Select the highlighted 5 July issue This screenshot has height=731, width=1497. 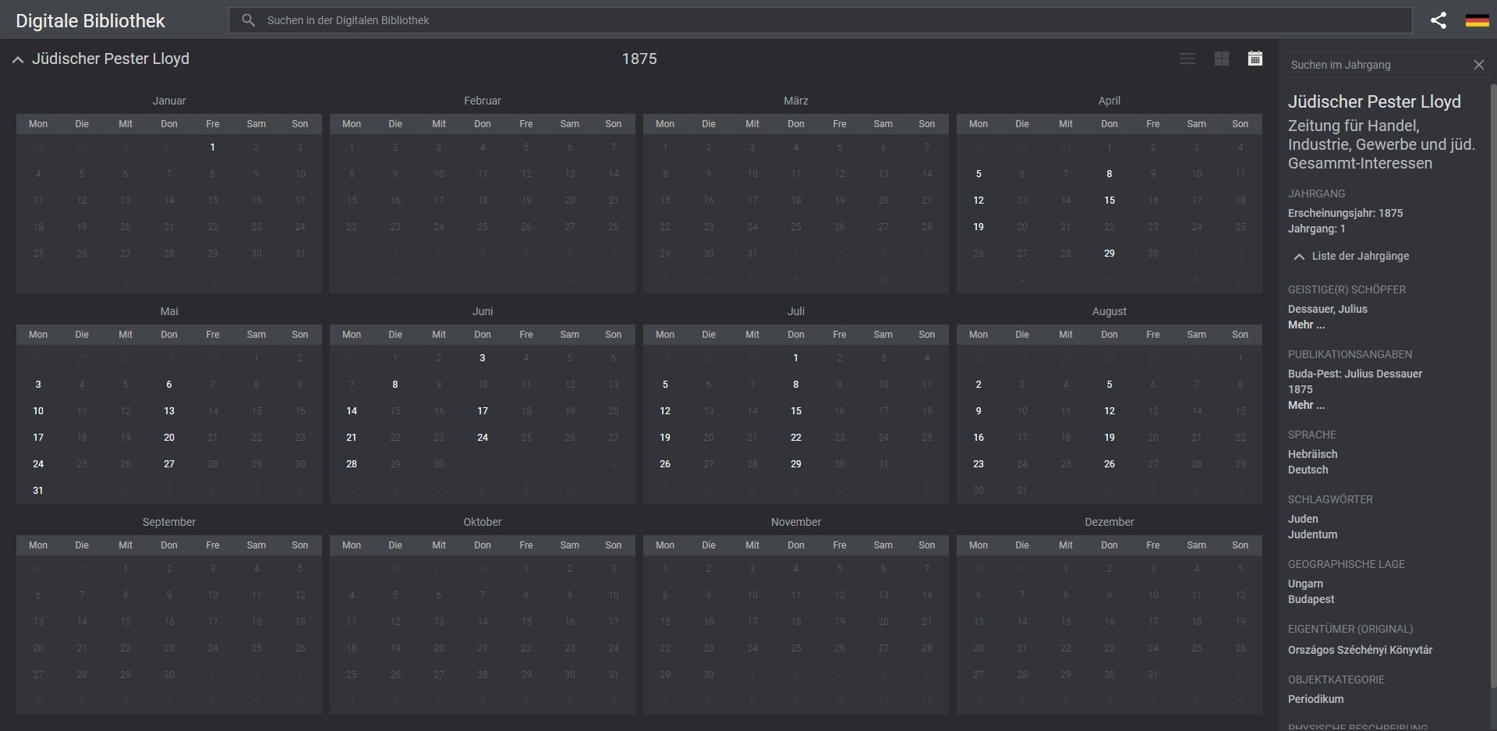[x=665, y=385]
